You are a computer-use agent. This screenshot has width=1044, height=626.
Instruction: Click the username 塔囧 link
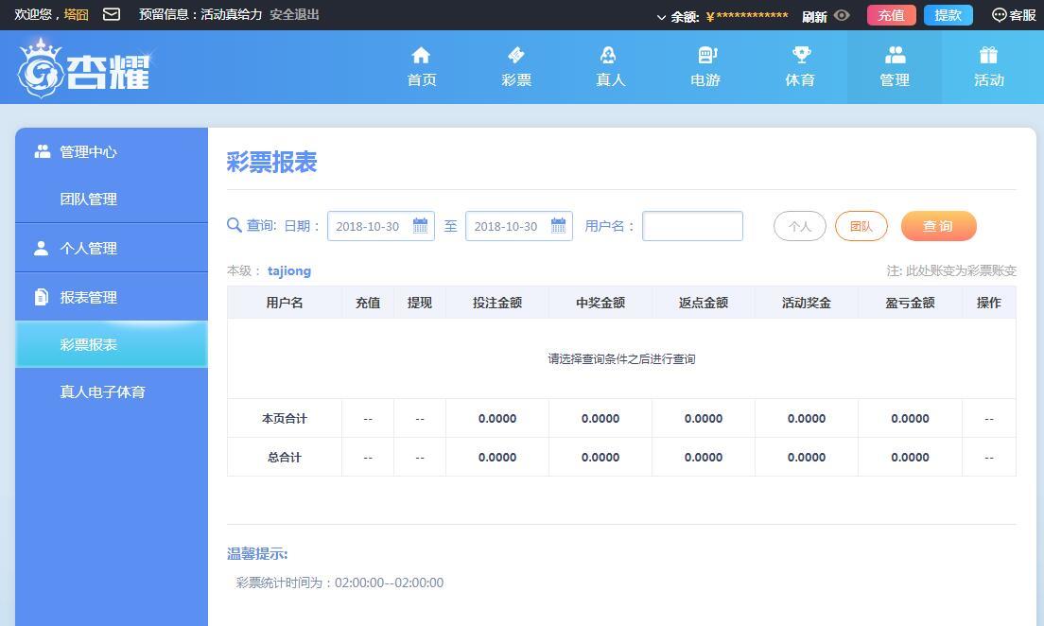(x=76, y=14)
